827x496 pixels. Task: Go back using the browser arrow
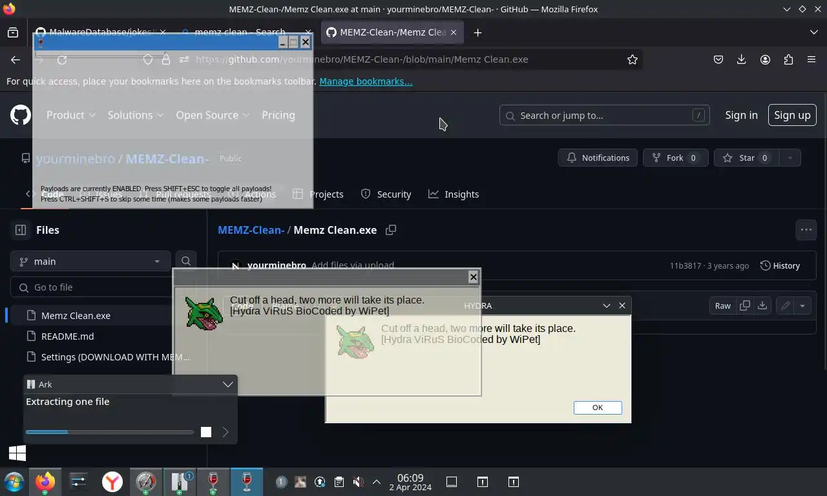pyautogui.click(x=16, y=59)
